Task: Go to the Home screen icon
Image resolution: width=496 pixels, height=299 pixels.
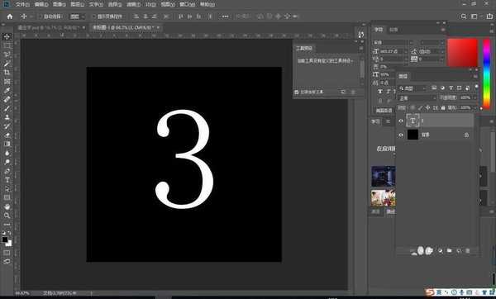Action: (10, 17)
